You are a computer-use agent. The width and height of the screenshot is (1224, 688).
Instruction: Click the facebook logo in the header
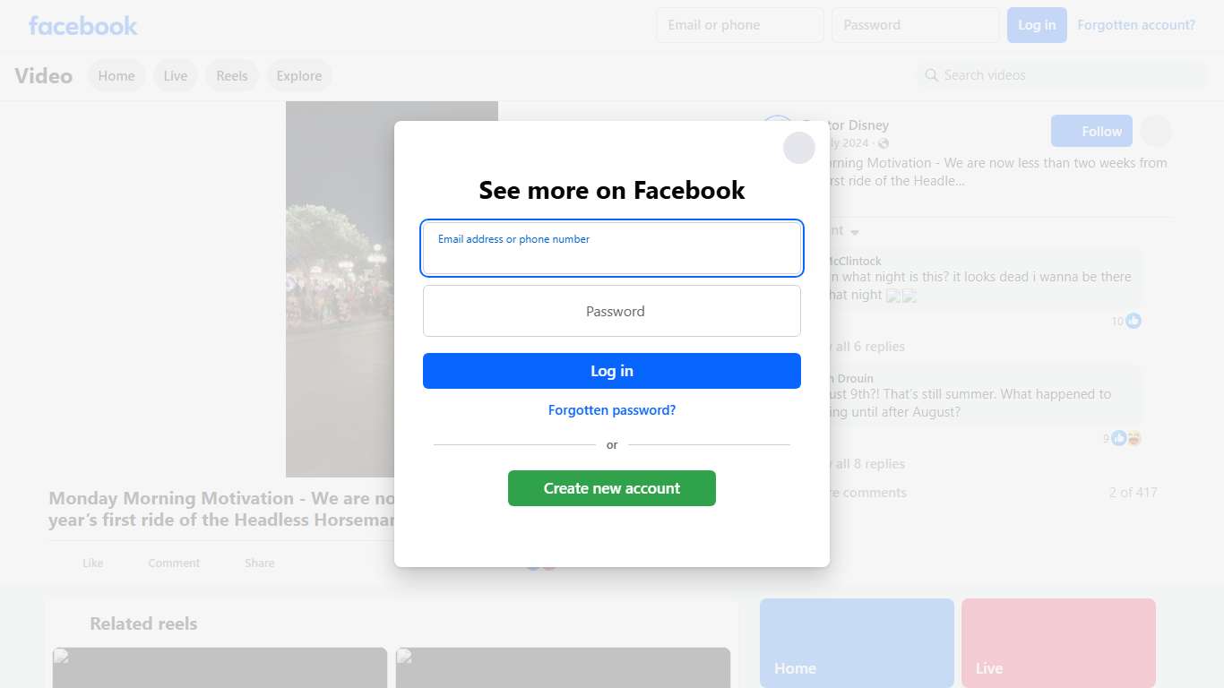click(x=83, y=25)
